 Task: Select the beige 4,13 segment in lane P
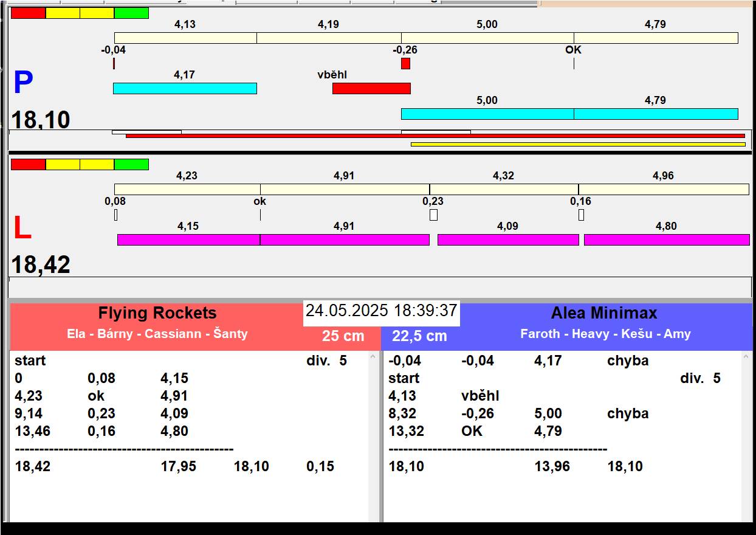coord(185,38)
